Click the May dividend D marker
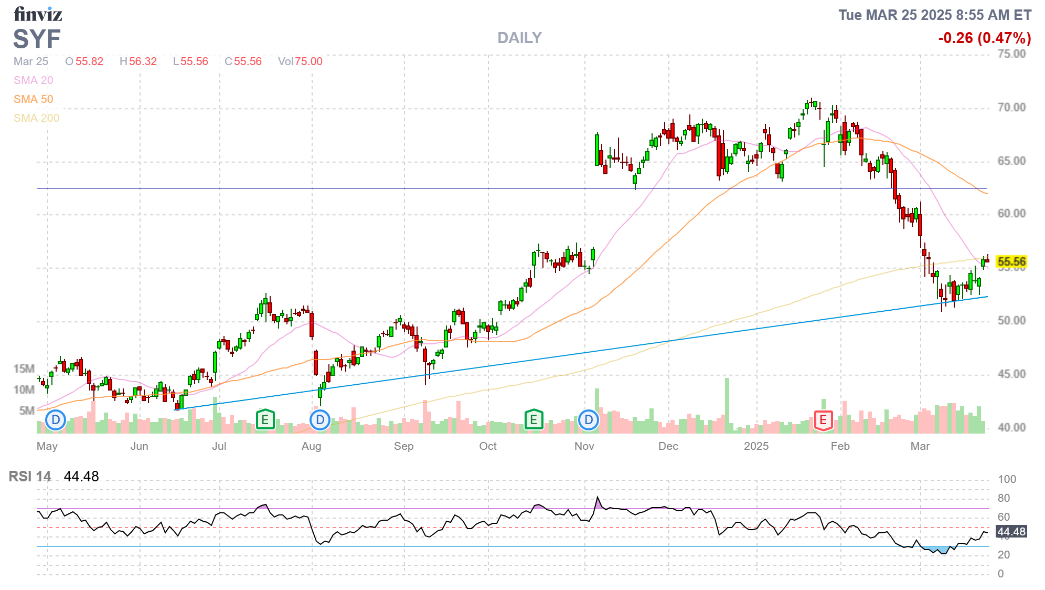The height and width of the screenshot is (590, 1045). 56,420
